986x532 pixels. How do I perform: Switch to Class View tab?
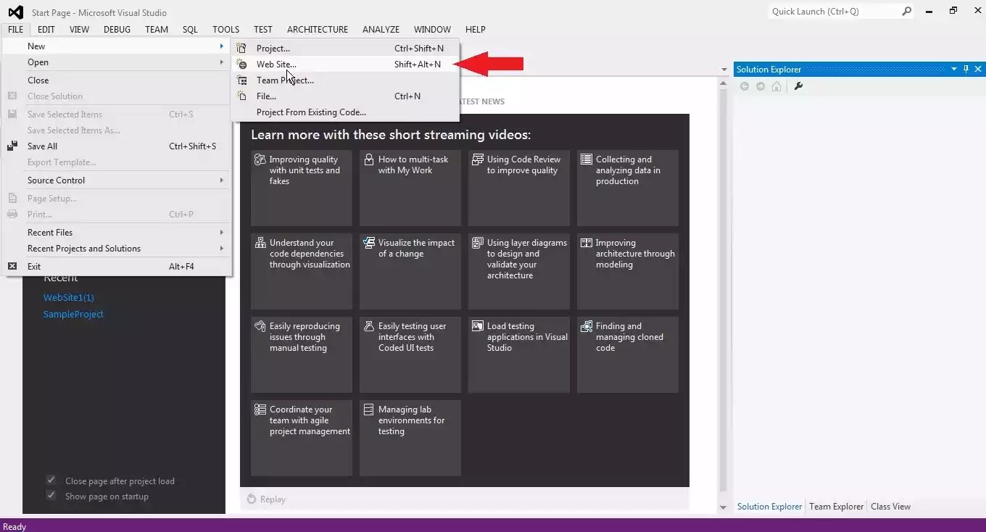(890, 507)
